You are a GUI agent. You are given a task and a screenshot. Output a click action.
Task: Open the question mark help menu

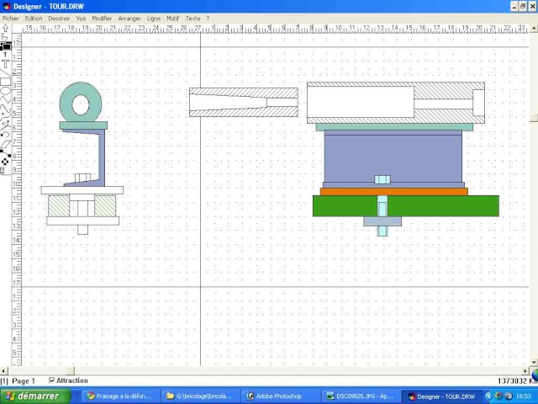208,19
